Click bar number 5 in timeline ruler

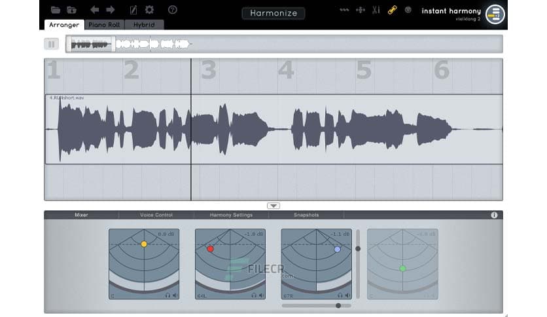364,70
